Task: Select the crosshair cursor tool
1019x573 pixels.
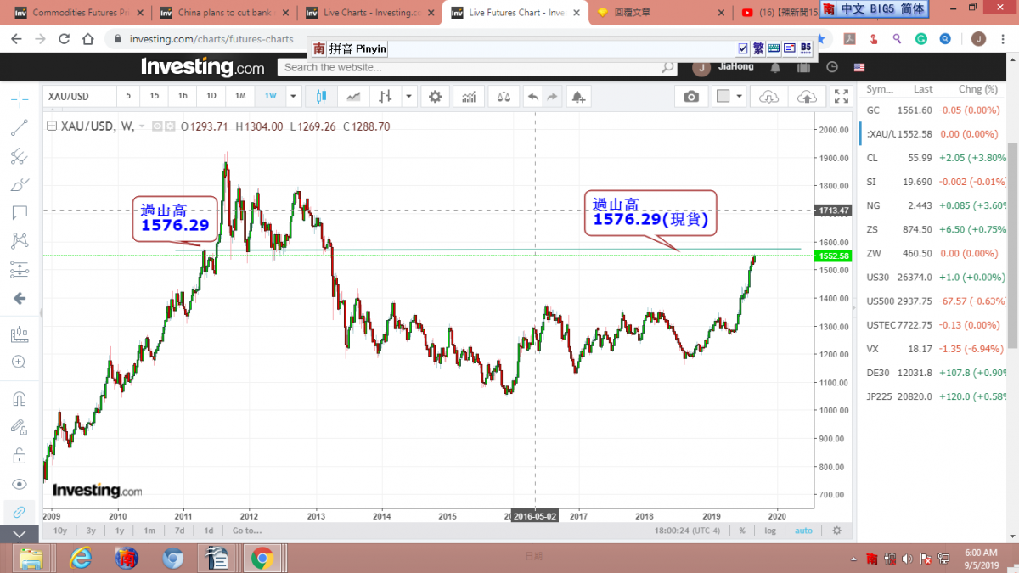Action: (x=20, y=99)
